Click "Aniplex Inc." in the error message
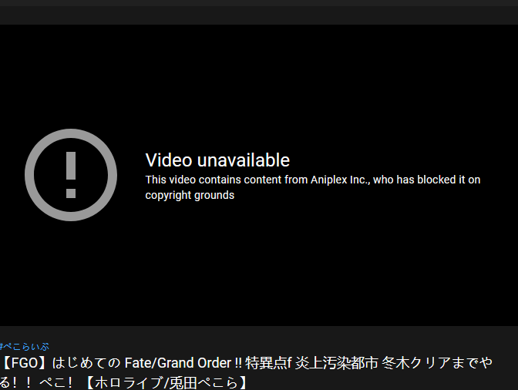The width and height of the screenshot is (518, 390). tap(340, 180)
